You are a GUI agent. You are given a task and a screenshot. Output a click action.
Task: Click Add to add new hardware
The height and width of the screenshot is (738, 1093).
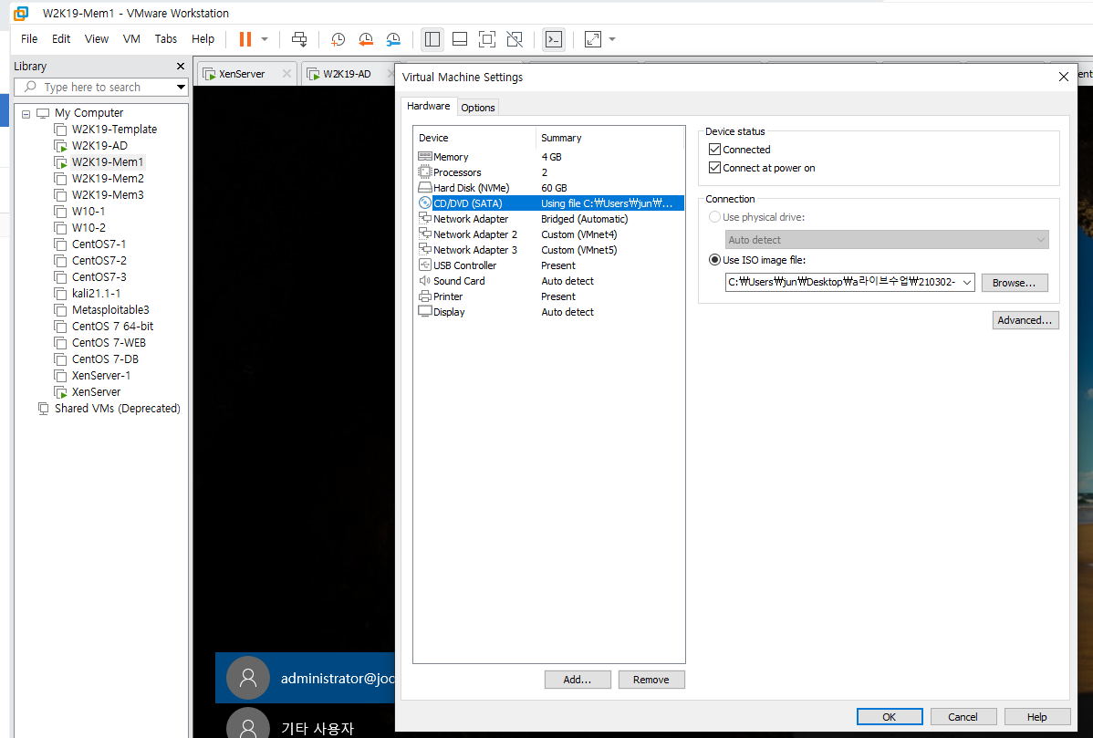point(578,680)
